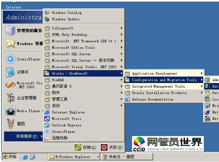Select Oracle - OraHome10 program folder
The width and height of the screenshot is (219, 162).
84,73
